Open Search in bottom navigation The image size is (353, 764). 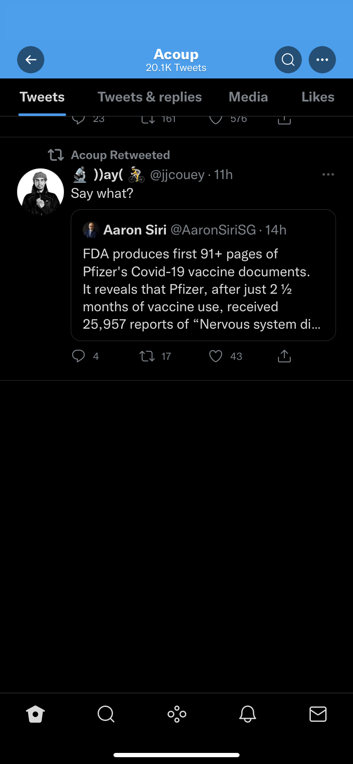(106, 714)
